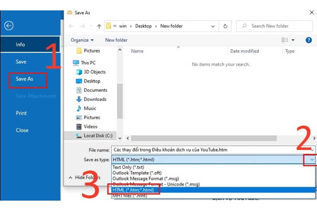The width and height of the screenshot is (317, 211).
Task: Choose Save As in the backstage menu
Action: (25, 79)
